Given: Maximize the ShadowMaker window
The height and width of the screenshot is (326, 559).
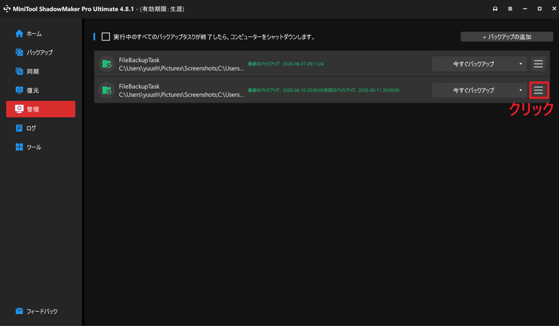Looking at the screenshot, I should pyautogui.click(x=539, y=8).
